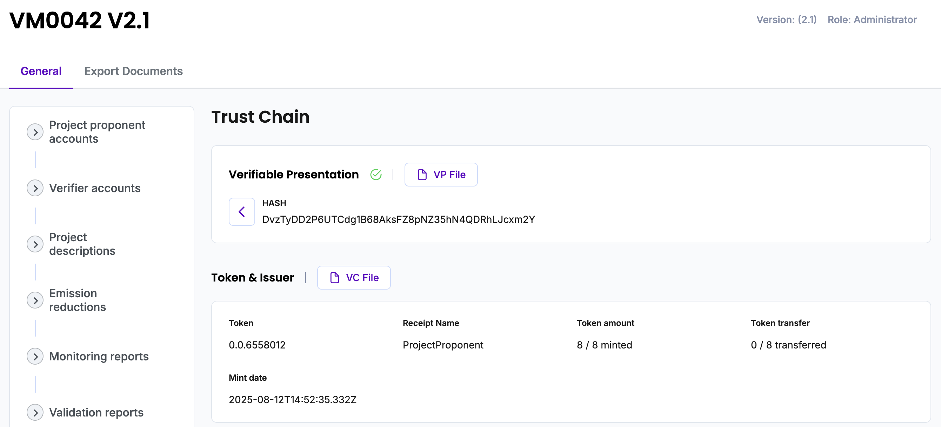Click Emission reductions chevron circle
941x427 pixels.
point(35,300)
